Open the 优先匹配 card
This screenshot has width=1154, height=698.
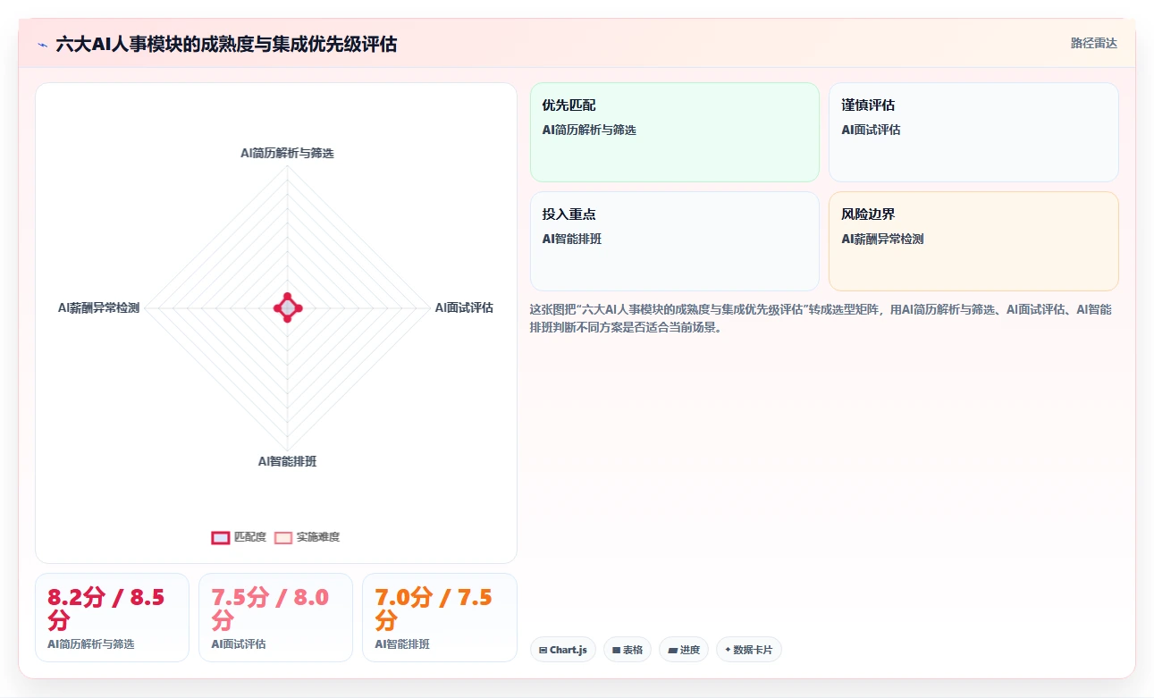(675, 132)
